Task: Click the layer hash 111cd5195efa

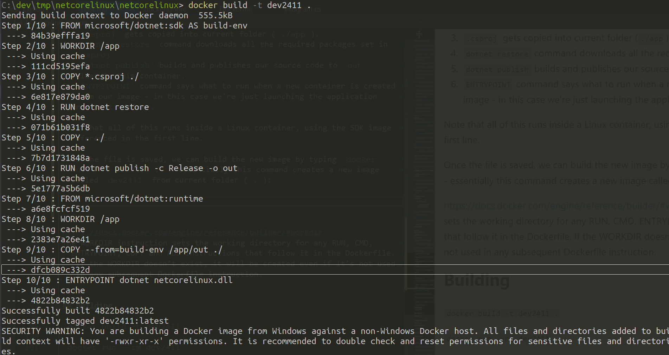Action: point(60,66)
